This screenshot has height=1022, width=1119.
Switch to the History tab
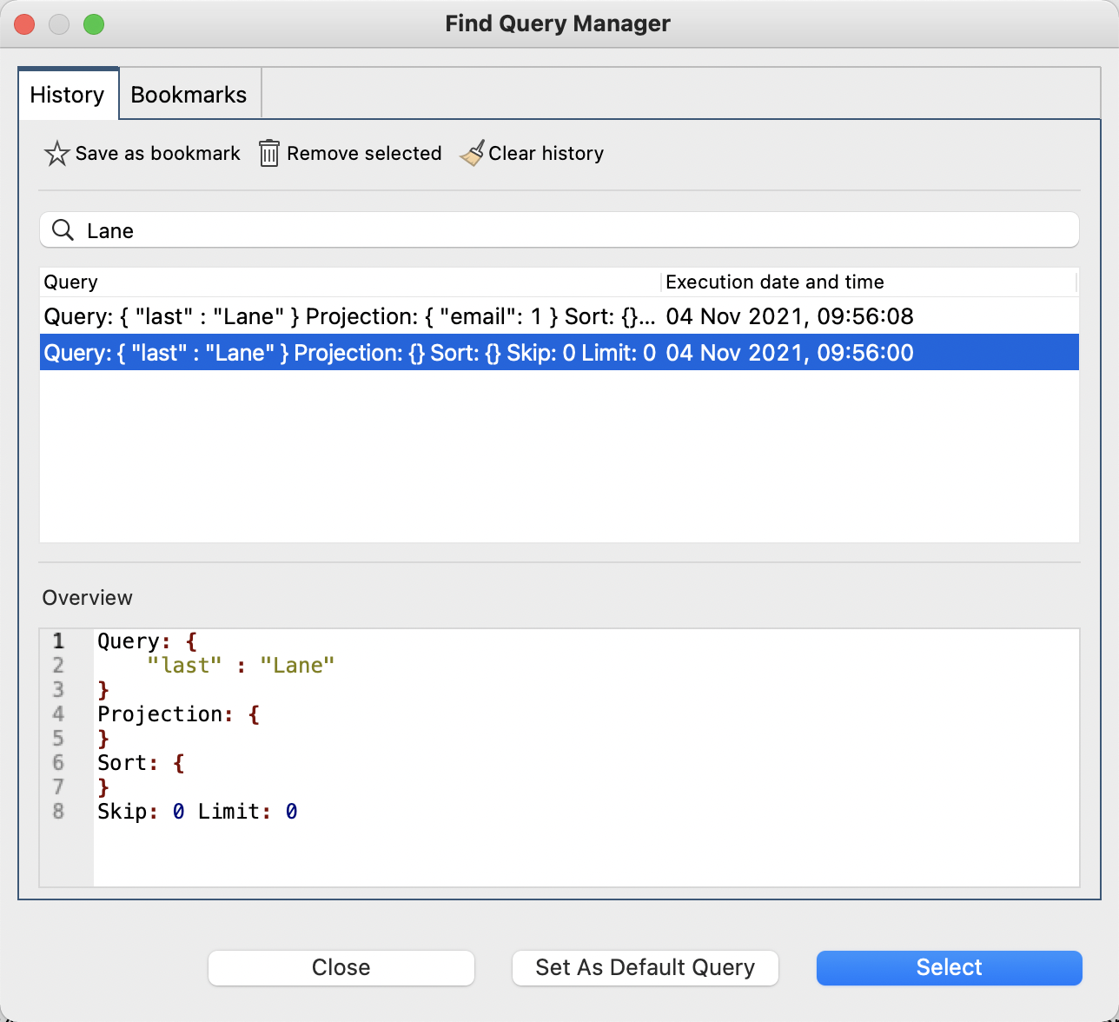[68, 94]
